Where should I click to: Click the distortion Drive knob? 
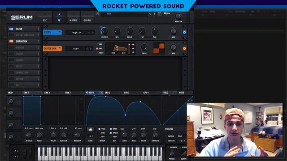pos(144,47)
